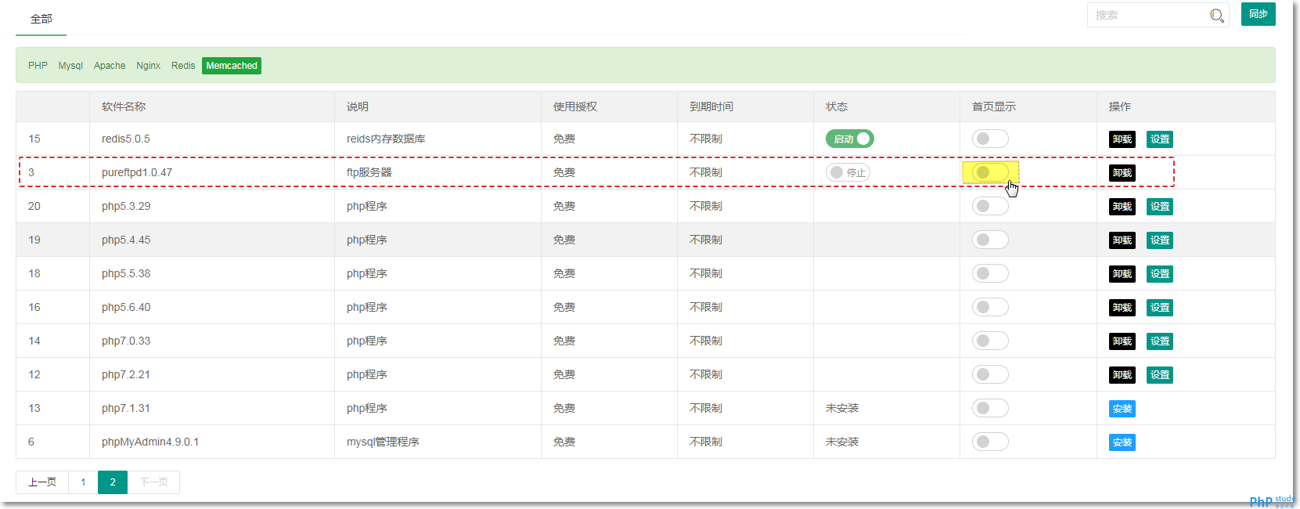Screen dimensions: 1300x509
Task: Click in the search input field
Action: point(1147,16)
